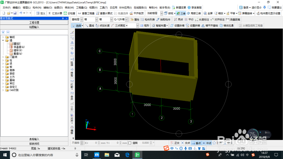
Task: Toggle 垂点 perpendicular snap
Action: coord(196,143)
